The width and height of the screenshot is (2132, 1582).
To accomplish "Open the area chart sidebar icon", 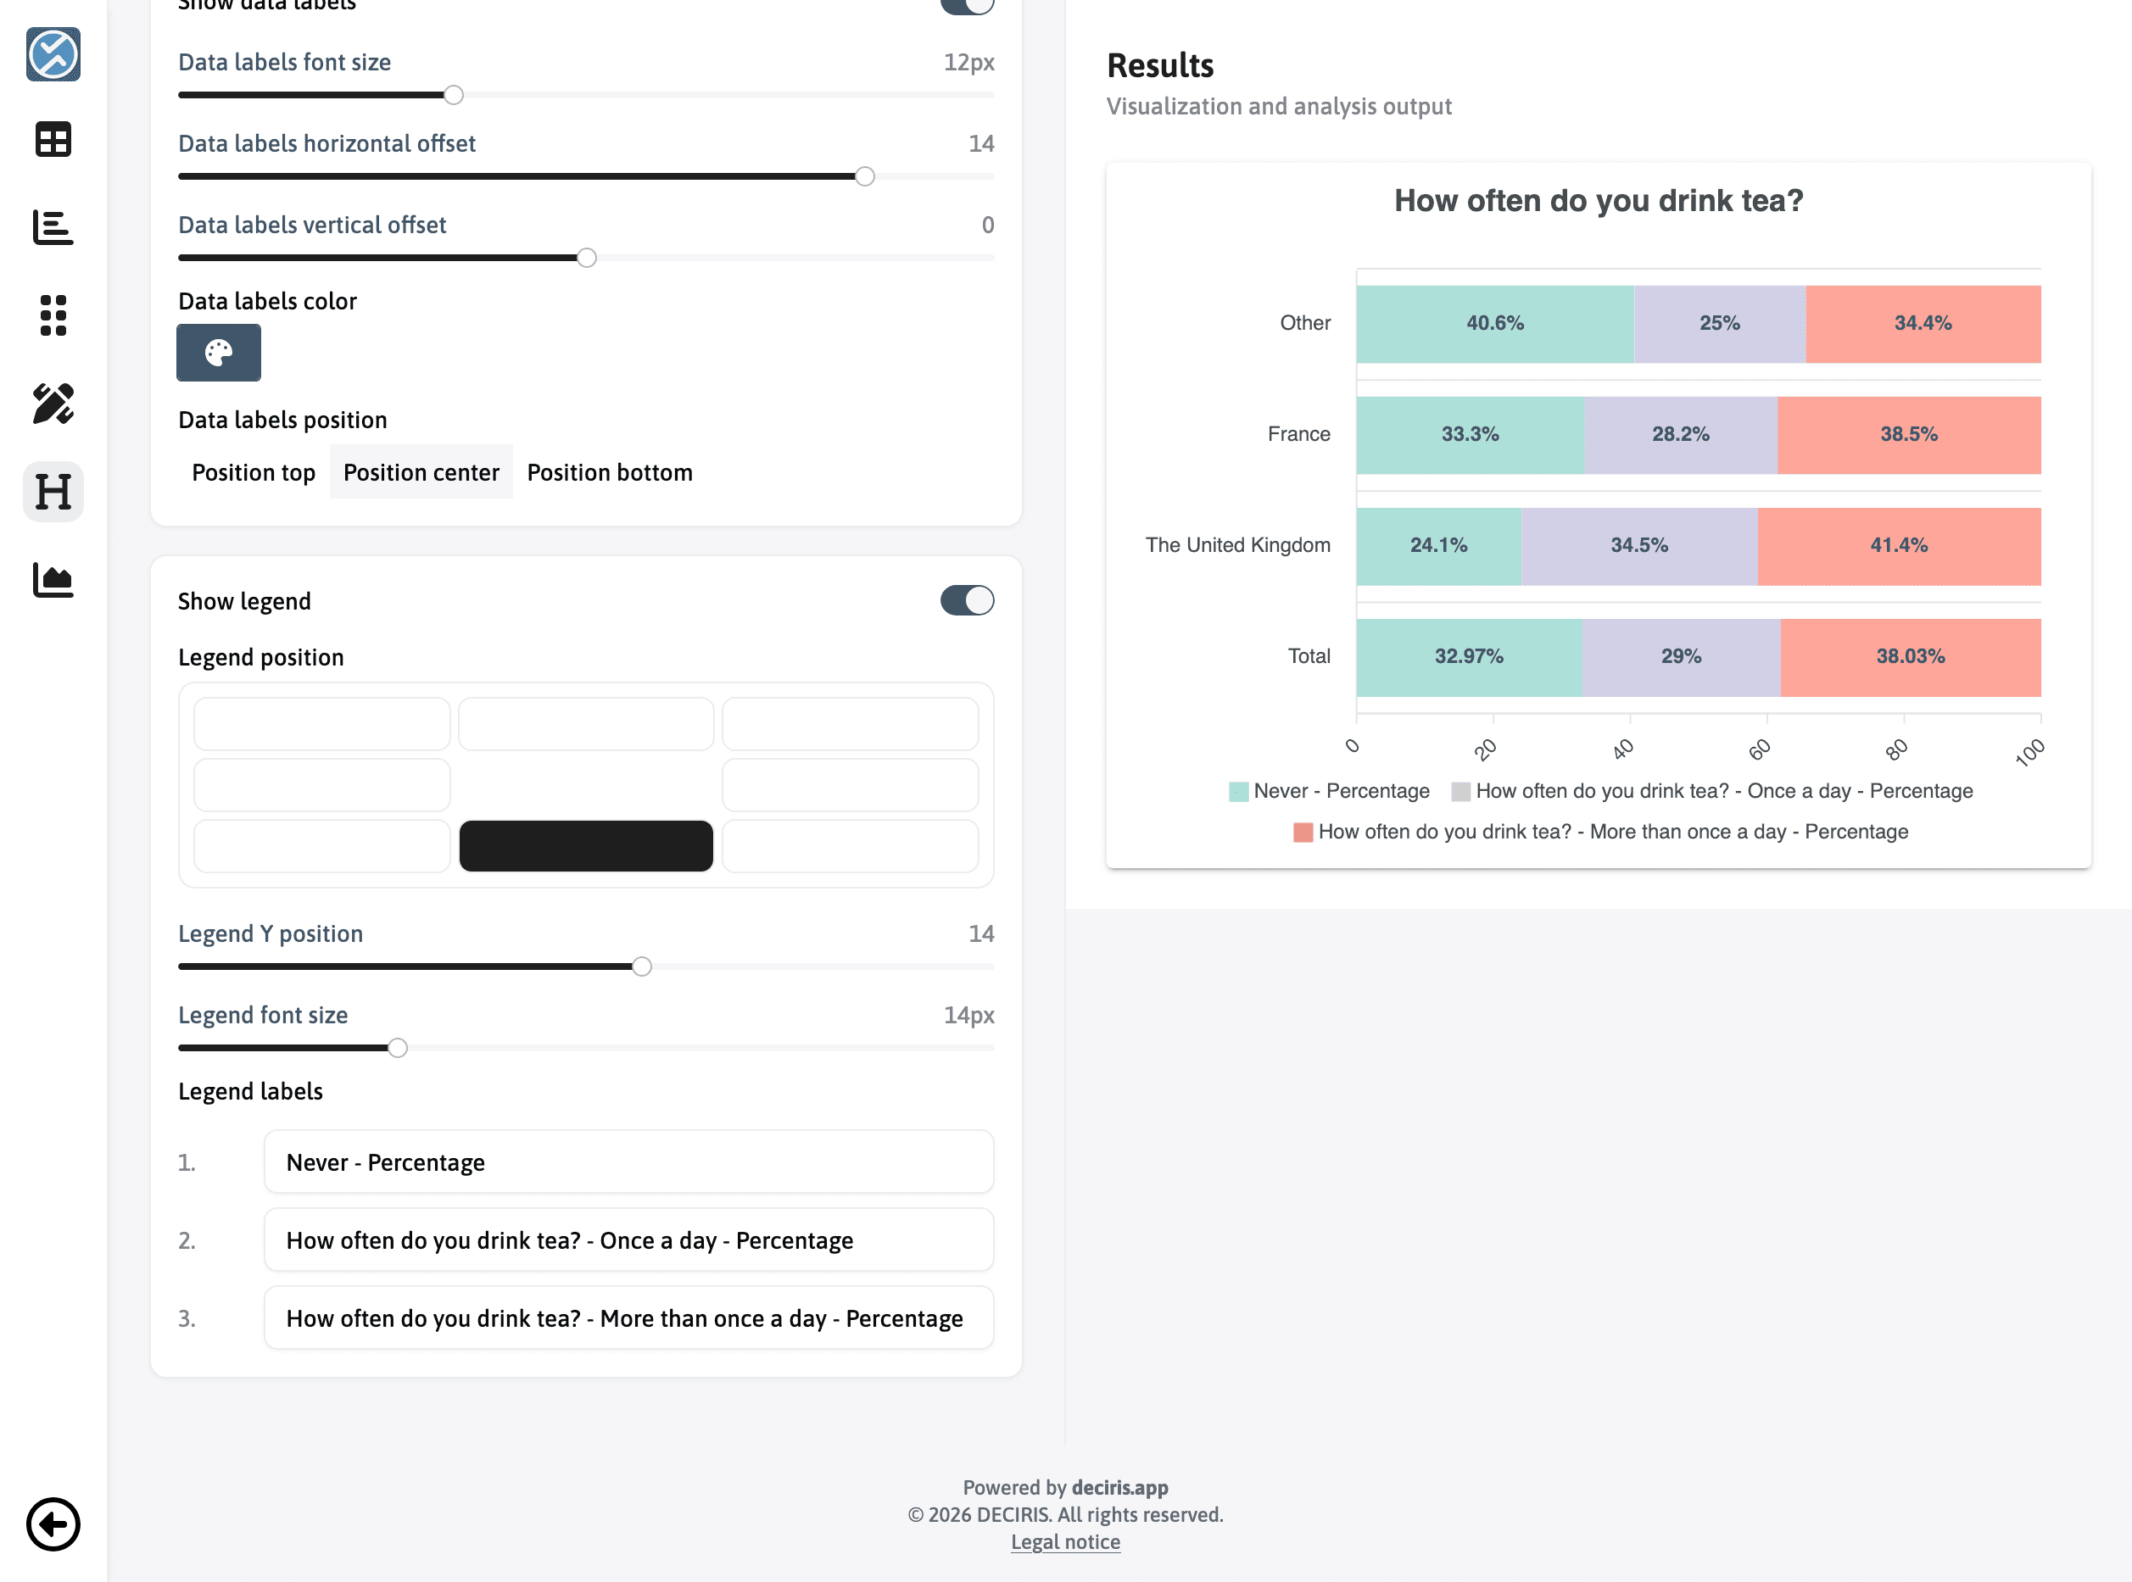I will 53,579.
